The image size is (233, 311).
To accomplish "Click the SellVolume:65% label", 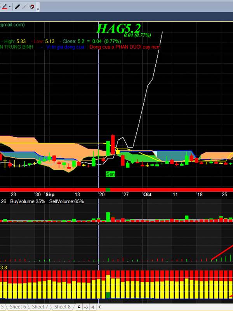I will pos(66,201).
